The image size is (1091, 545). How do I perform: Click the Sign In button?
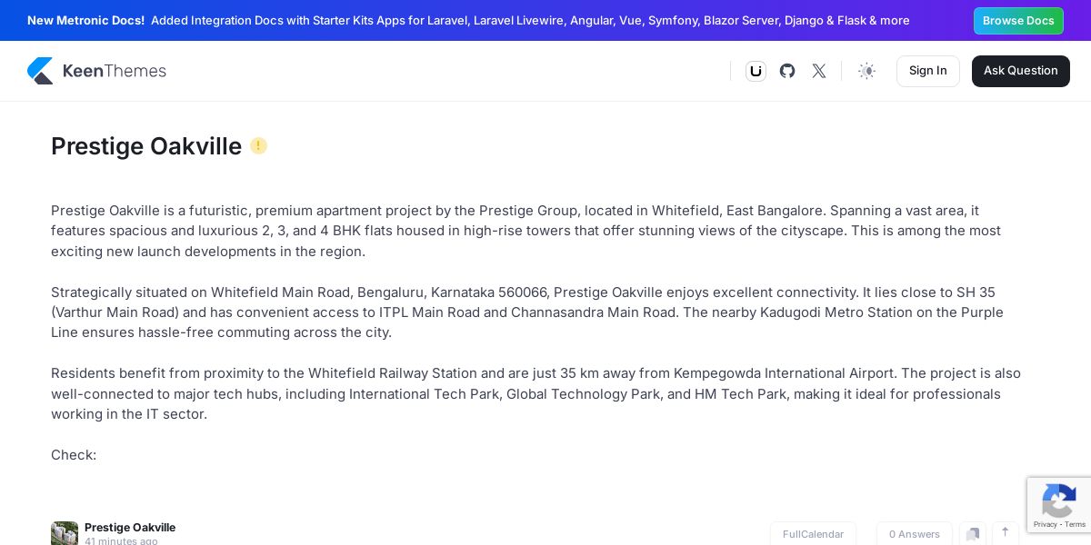click(927, 71)
